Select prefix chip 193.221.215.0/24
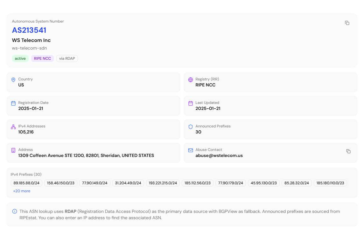 163,183
